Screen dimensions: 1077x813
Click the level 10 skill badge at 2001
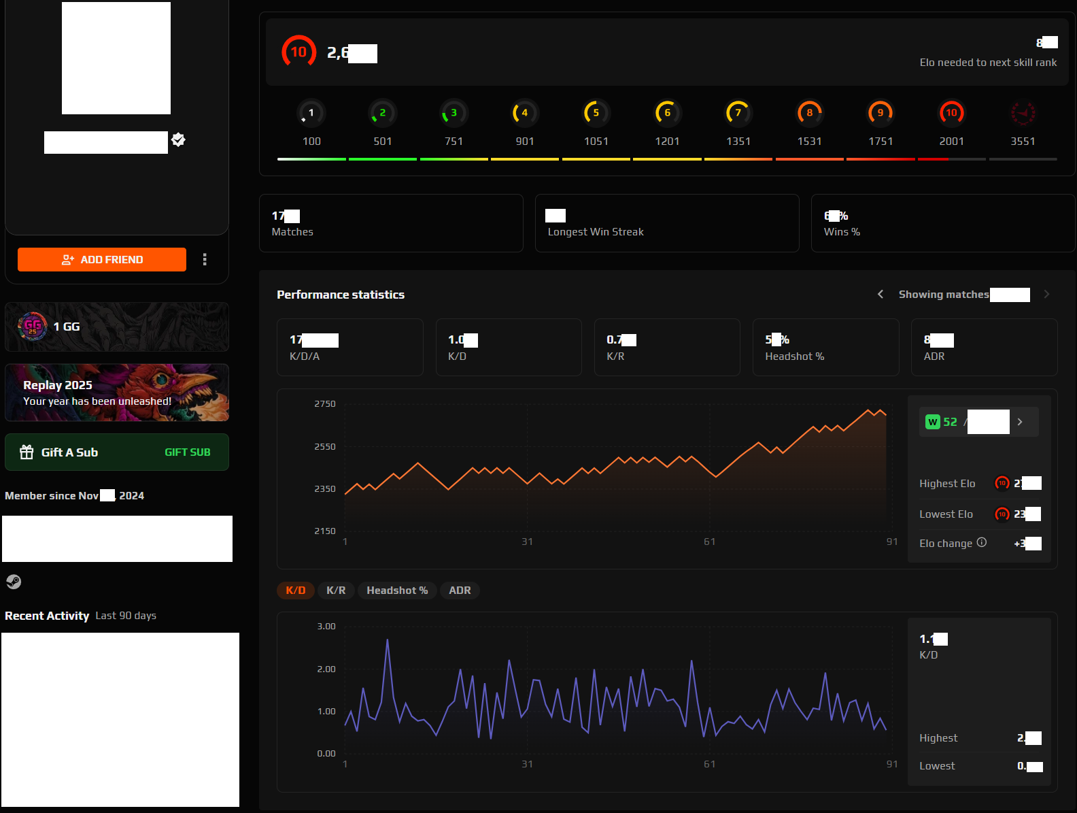pos(951,113)
